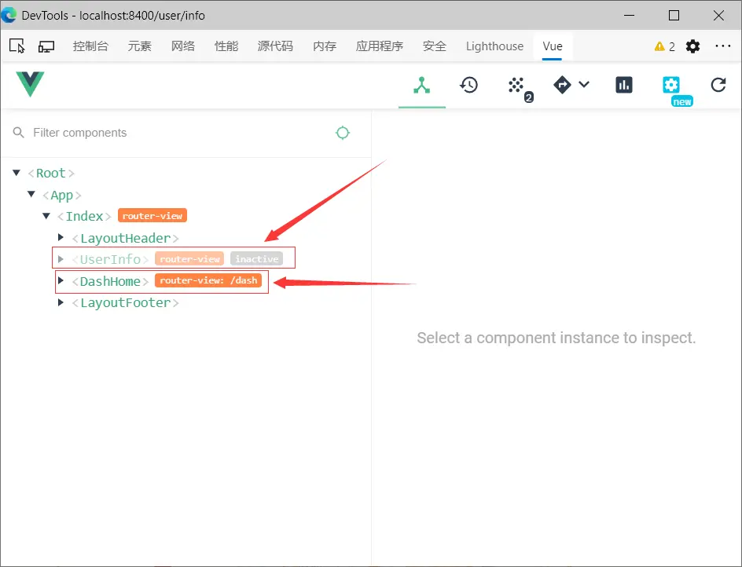Open the Events tab with badge 2
Screen dimensions: 742x567
coord(520,89)
